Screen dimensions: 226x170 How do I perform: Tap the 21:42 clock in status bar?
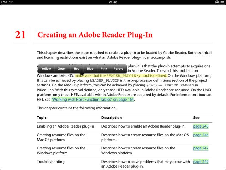click(x=113, y=2)
